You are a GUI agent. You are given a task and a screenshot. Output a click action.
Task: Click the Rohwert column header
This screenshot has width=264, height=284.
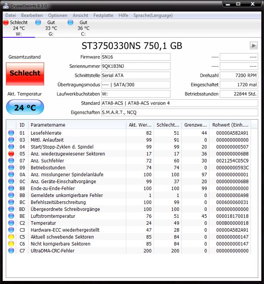pos(230,125)
